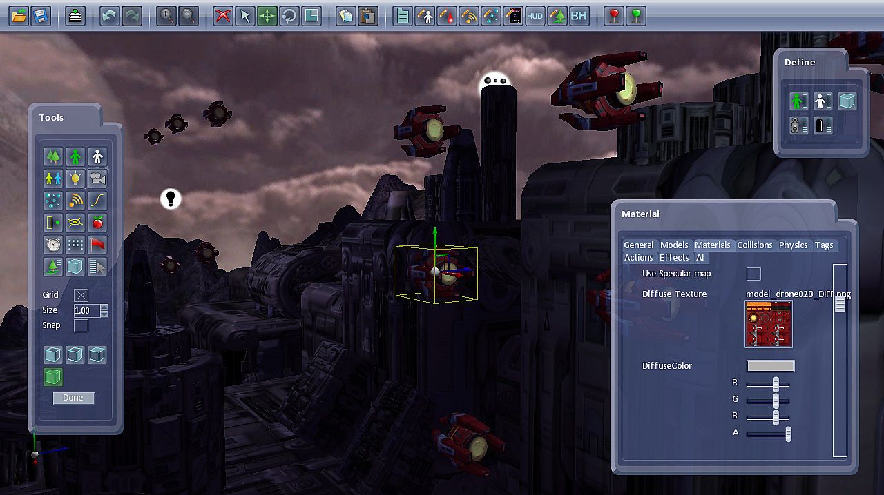Select the clock timer tool
This screenshot has width=884, height=495.
53,244
